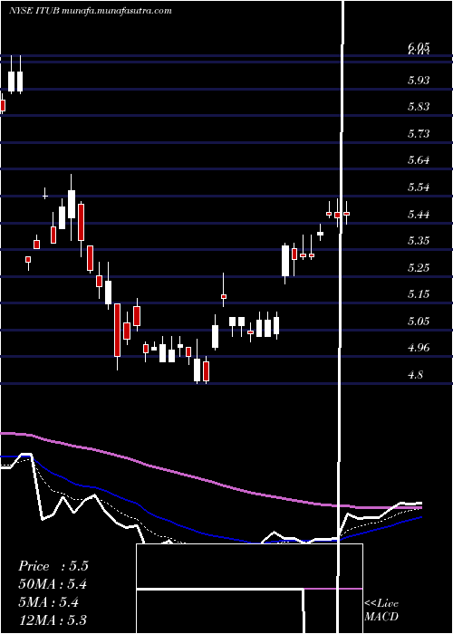453x634 pixels.
Task: Click the 5.83 price axis label
Action: (x=419, y=107)
